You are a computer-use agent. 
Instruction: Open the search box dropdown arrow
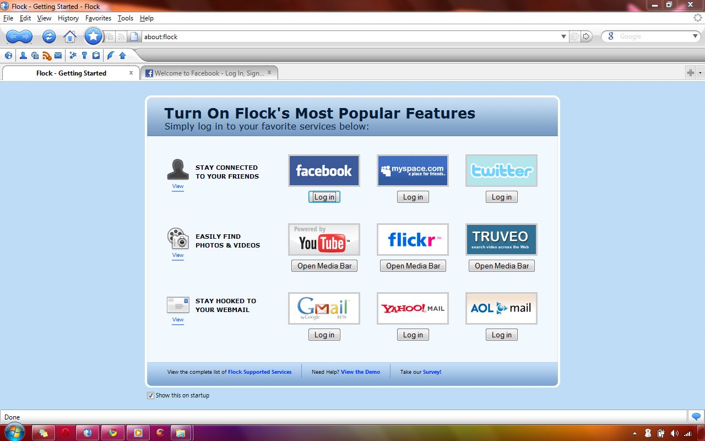pyautogui.click(x=696, y=36)
